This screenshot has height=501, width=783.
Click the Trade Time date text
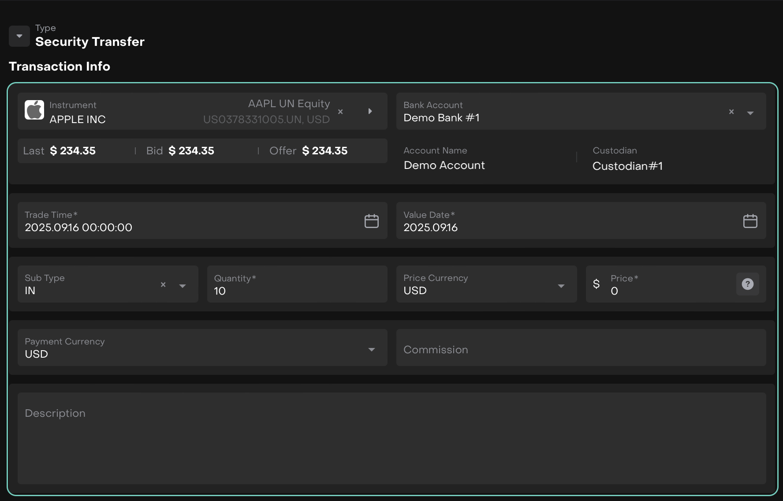pyautogui.click(x=78, y=228)
